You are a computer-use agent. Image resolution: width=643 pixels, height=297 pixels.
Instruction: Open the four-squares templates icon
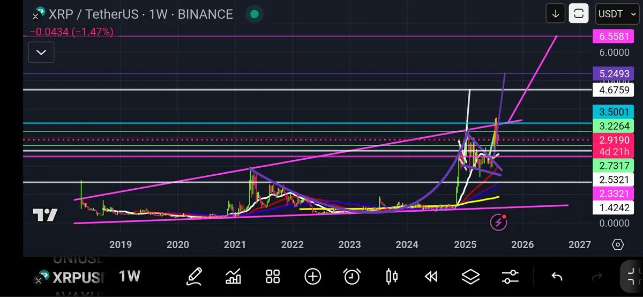pos(273,276)
